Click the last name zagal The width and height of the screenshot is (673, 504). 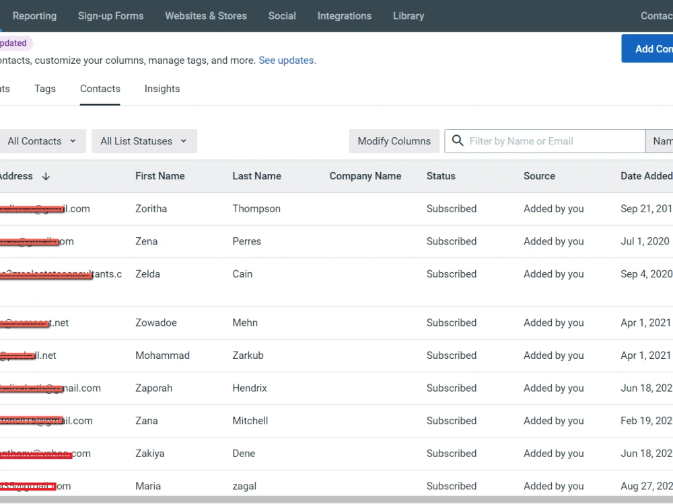point(244,486)
